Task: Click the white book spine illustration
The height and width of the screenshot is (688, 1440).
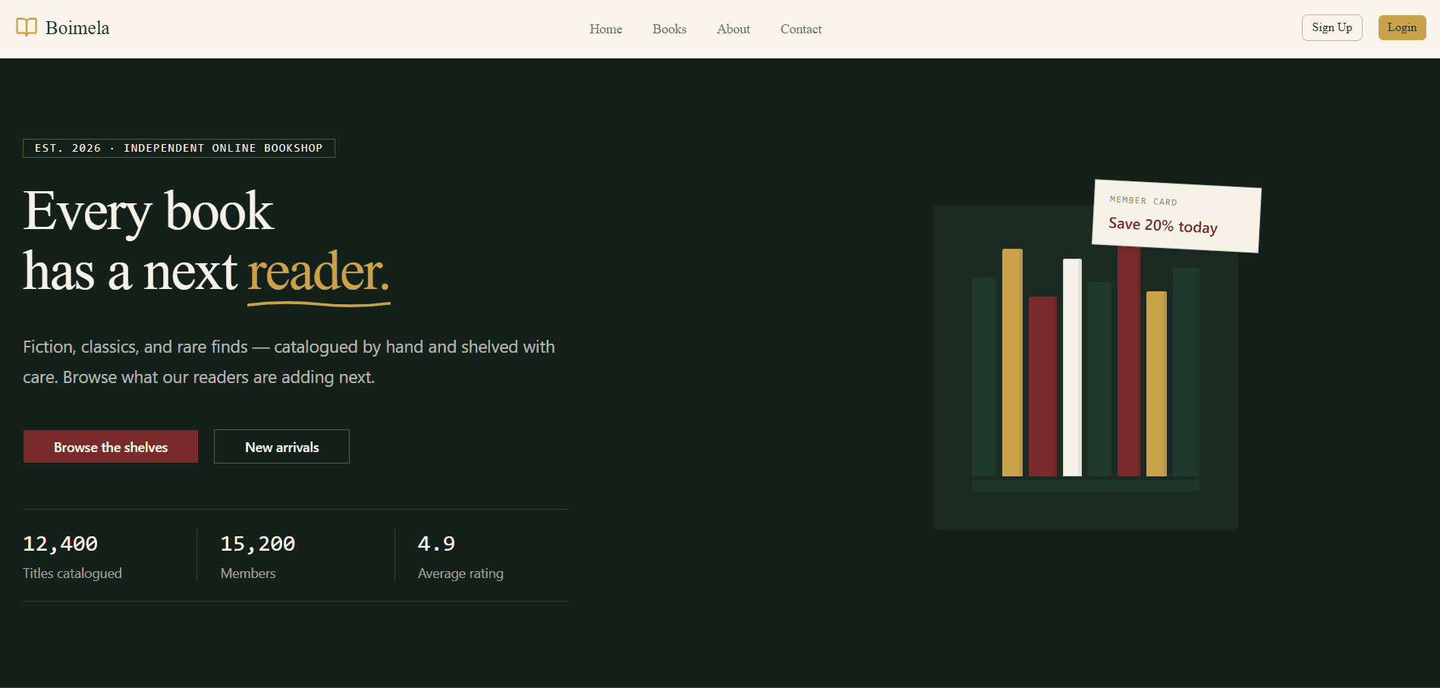Action: tap(1072, 367)
